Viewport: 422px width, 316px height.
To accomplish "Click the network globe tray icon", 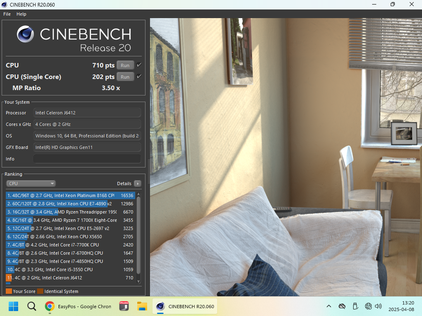I will 368,306.
